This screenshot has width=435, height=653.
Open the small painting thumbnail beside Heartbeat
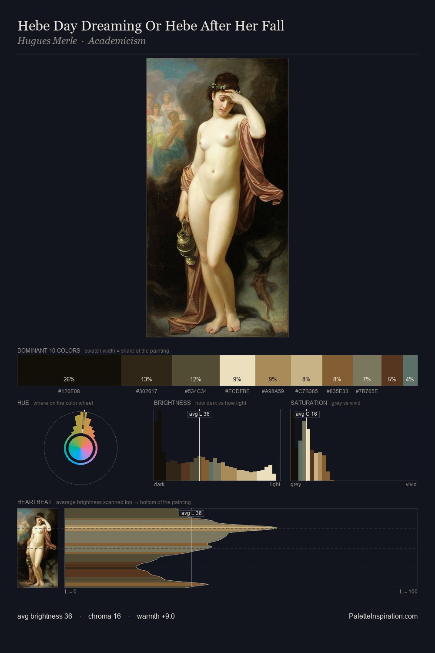[37, 548]
